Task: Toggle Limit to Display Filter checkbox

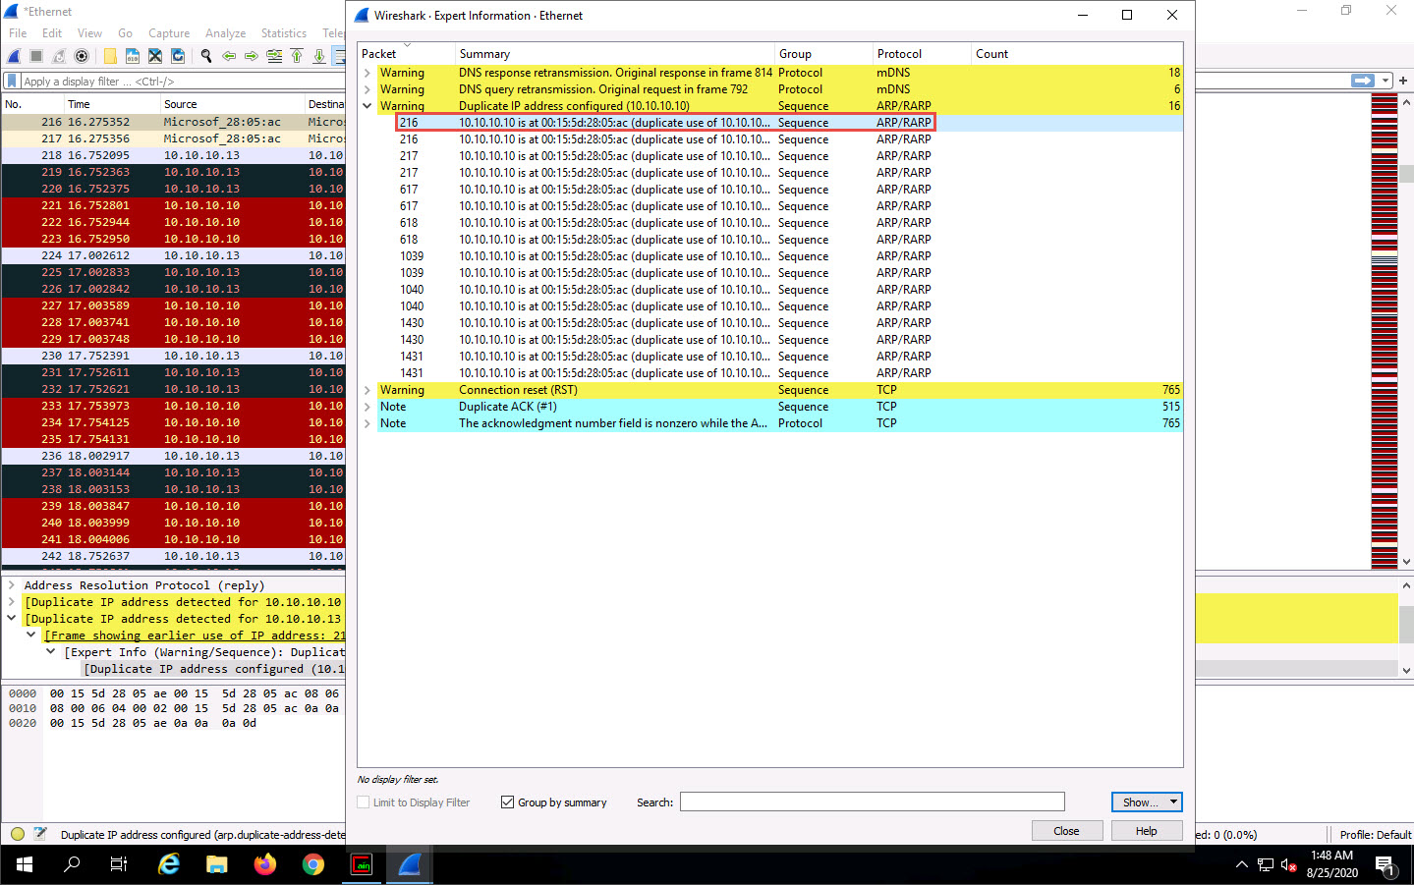Action: (364, 802)
